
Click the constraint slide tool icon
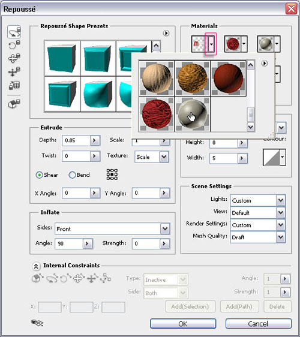tap(92, 278)
